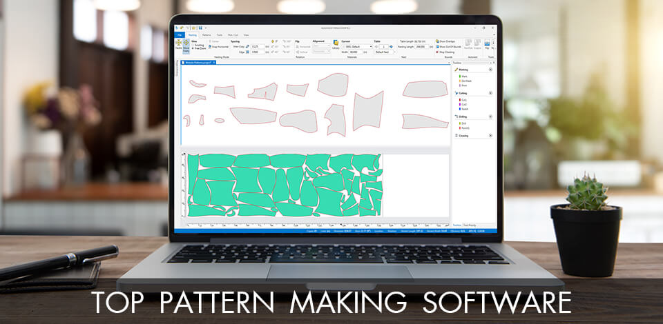Select the purple Cut2 tool entry
The image size is (663, 324).
(464, 104)
